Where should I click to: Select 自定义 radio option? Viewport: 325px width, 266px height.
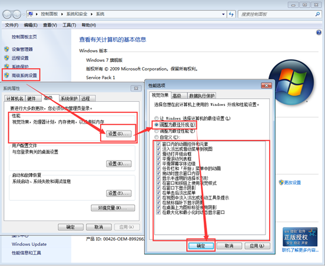[x=157, y=137]
